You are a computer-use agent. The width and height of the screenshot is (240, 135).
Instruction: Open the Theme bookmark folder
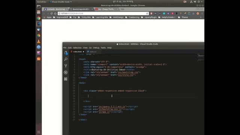pyautogui.click(x=183, y=17)
